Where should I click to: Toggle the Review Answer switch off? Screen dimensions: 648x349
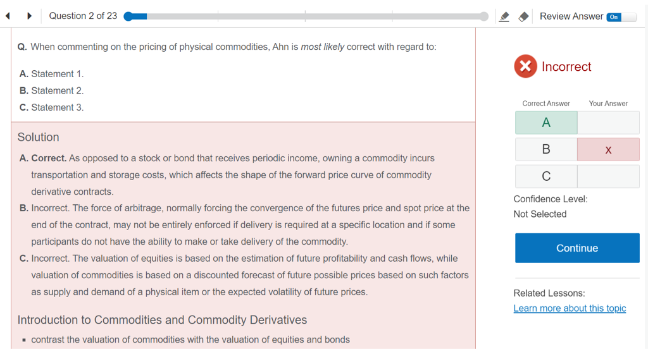[x=621, y=16]
